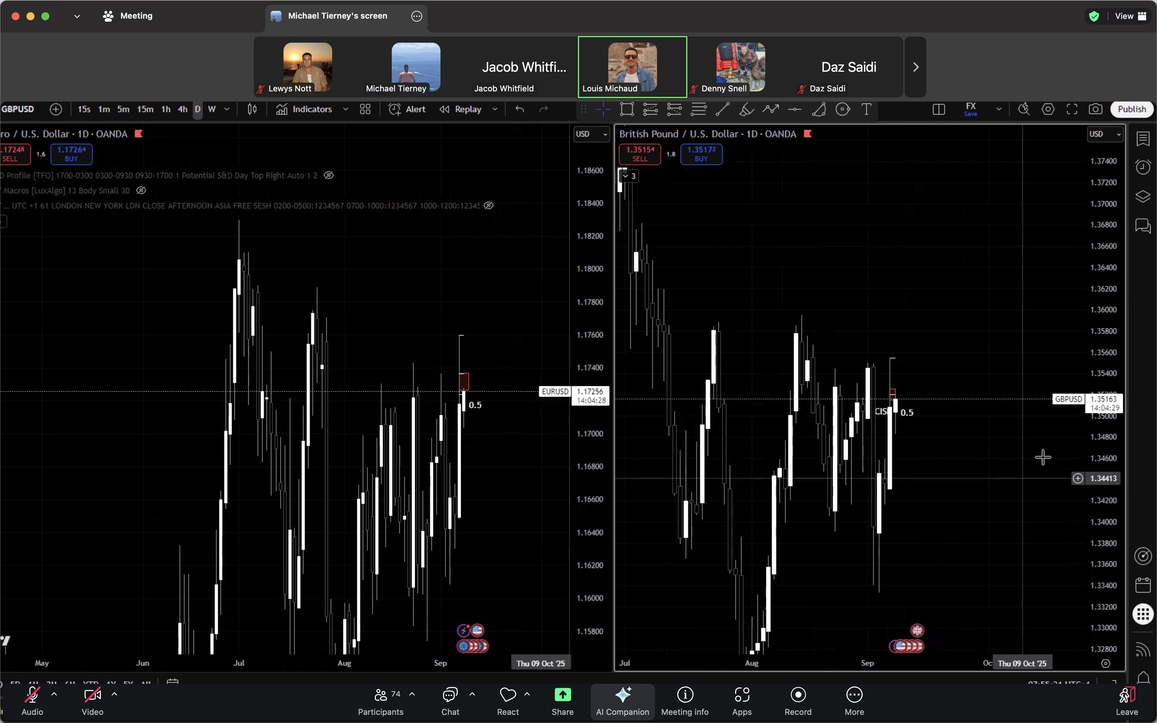
Task: Toggle the red flag on the GBPUSD chart
Action: (x=808, y=134)
